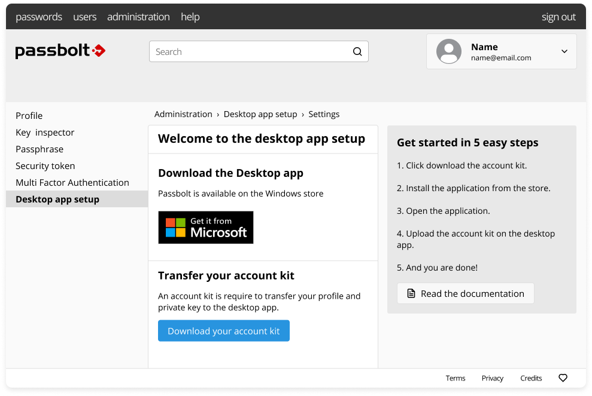The image size is (592, 396).
Task: Click 'Passbolt is available on the Windows store'
Action: click(x=241, y=194)
